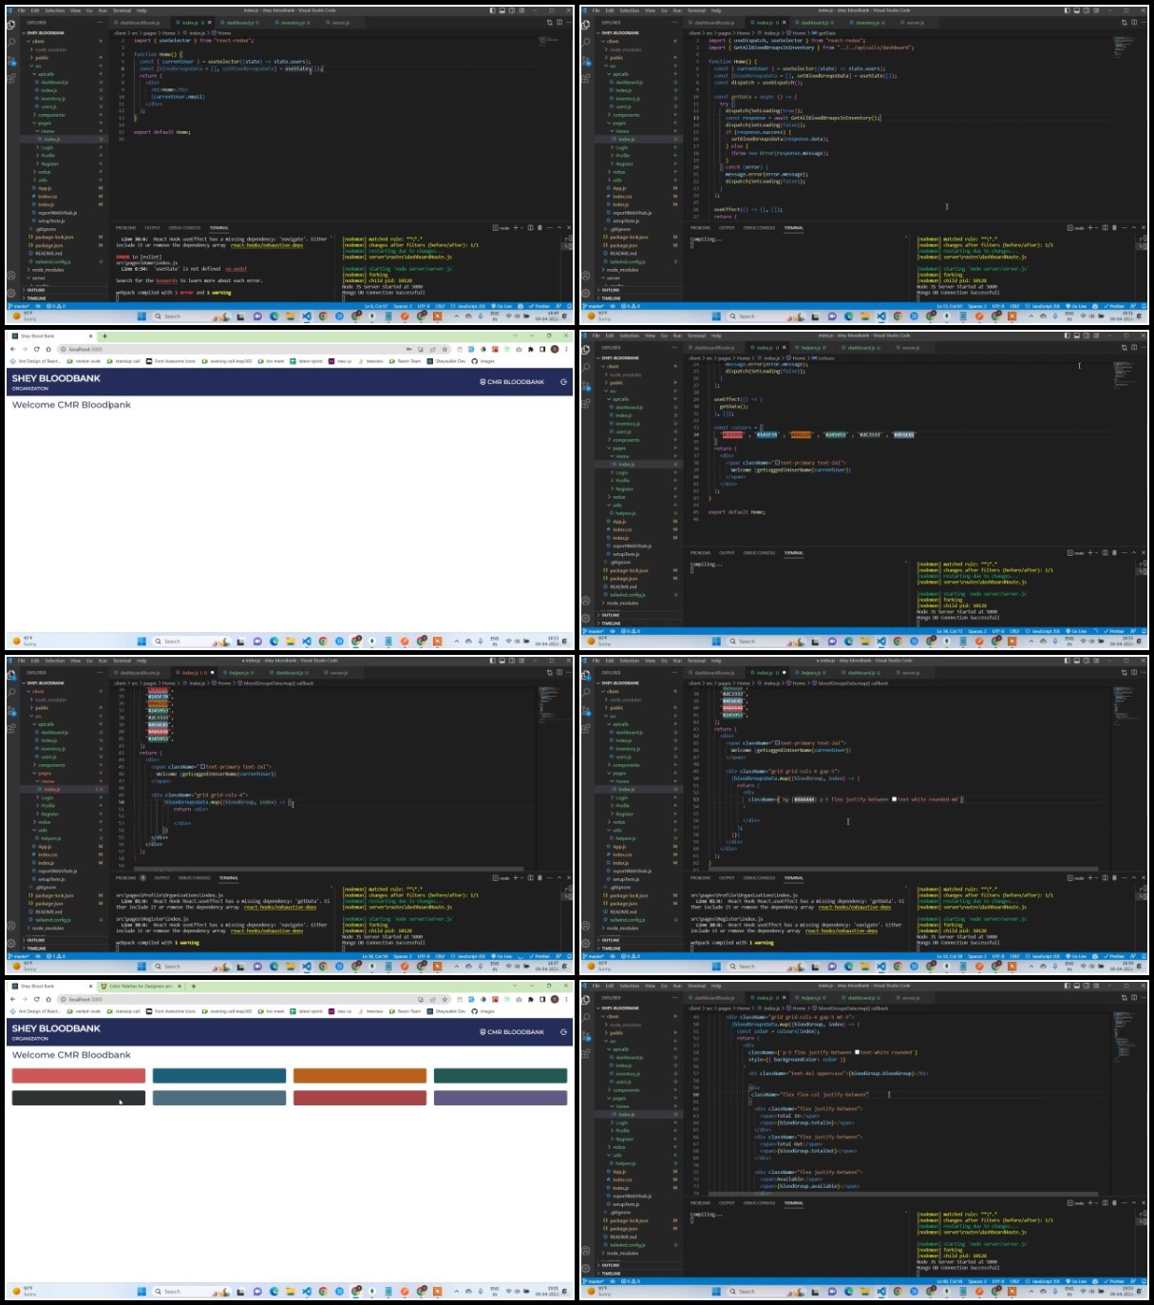The height and width of the screenshot is (1305, 1154).
Task: Switch to Color Palettes tab in bottom browser
Action: [x=141, y=986]
